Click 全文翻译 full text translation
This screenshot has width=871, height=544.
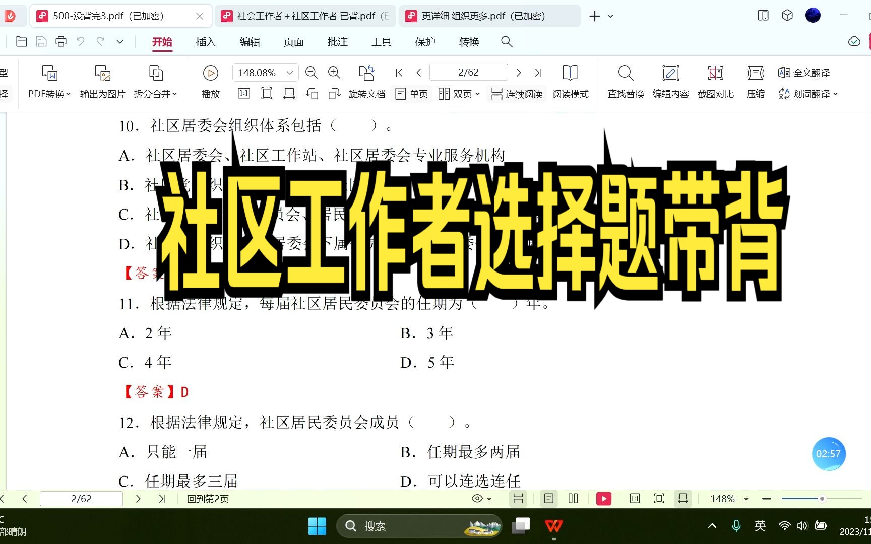click(x=804, y=73)
